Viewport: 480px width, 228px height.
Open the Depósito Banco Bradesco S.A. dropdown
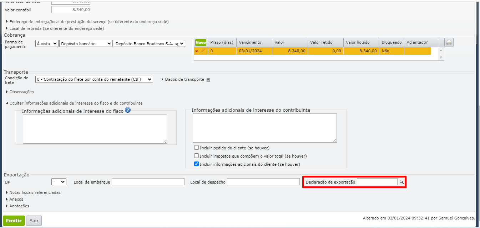point(150,43)
